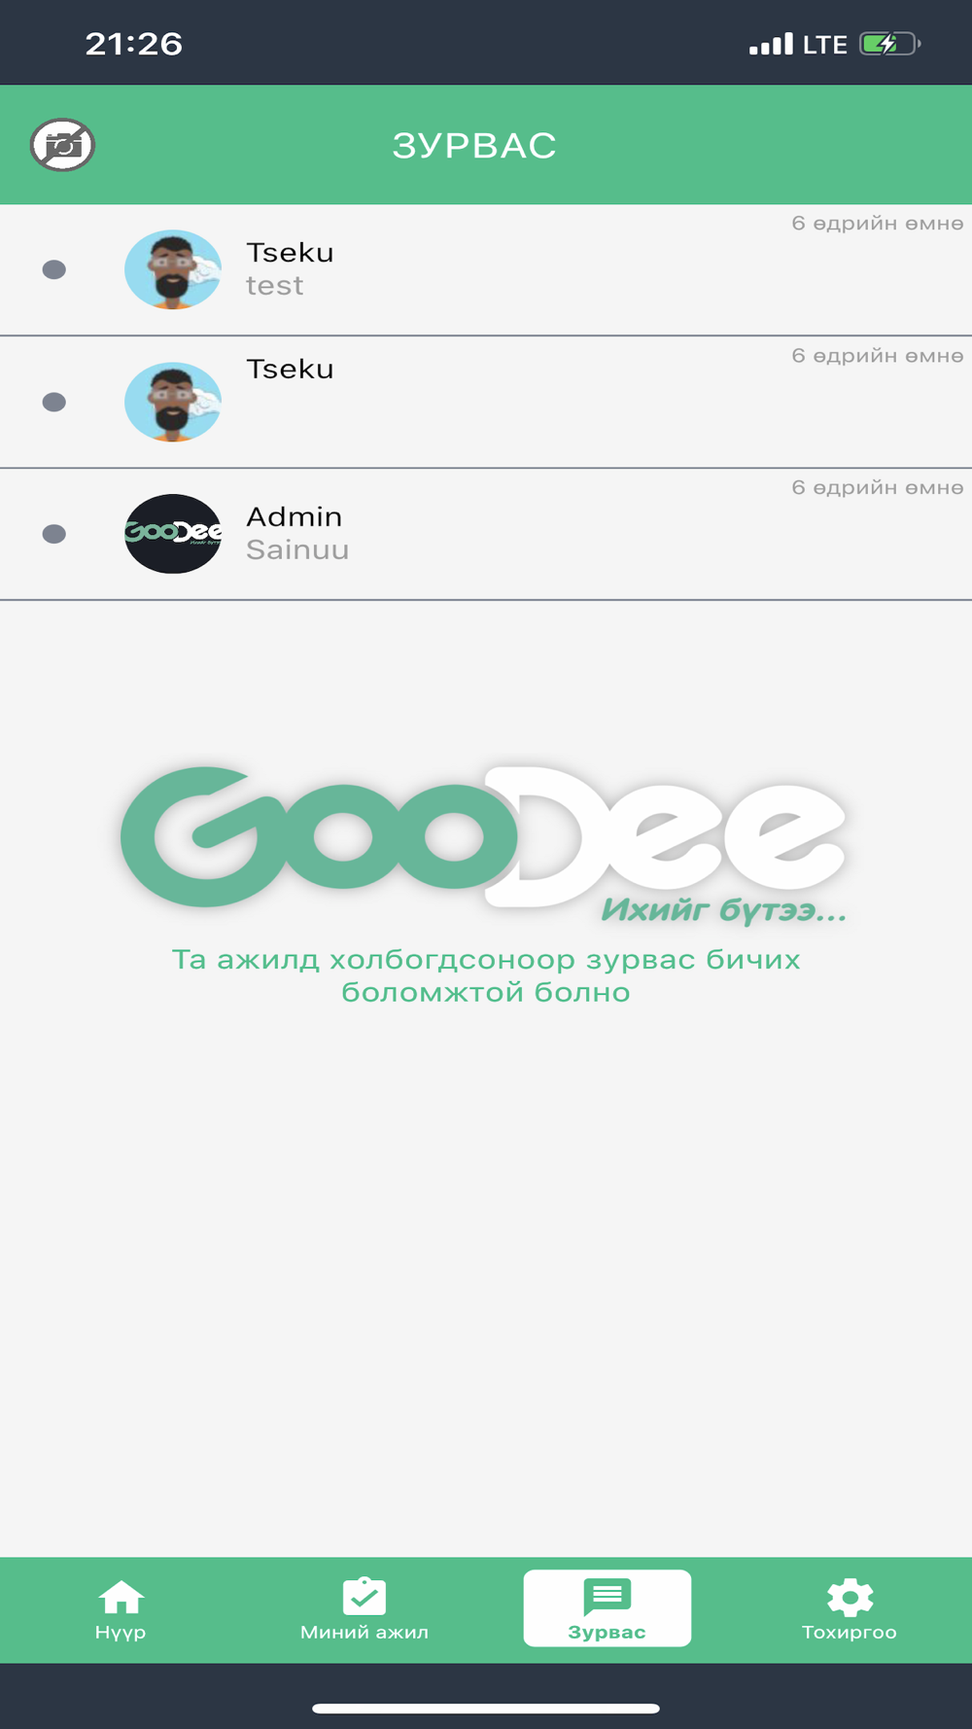Open the Миний ажил clipboard icon
Image resolution: width=972 pixels, height=1729 pixels.
[x=364, y=1596]
